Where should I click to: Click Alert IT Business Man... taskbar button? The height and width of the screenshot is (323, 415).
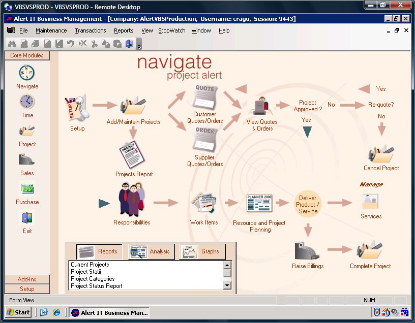coord(109,313)
